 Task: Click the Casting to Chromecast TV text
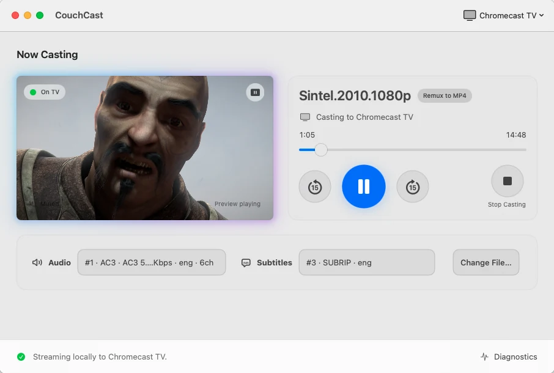click(x=364, y=117)
